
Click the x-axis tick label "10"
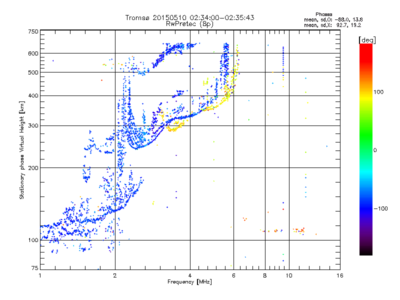(x=289, y=275)
